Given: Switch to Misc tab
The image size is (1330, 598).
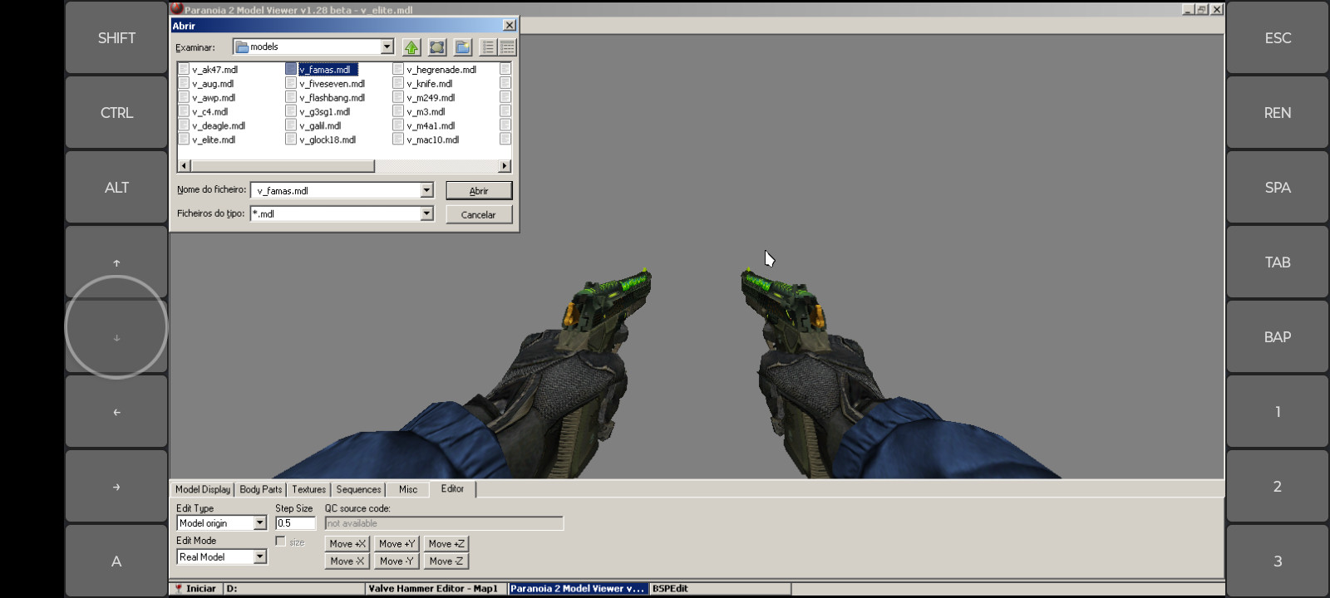Looking at the screenshot, I should pyautogui.click(x=408, y=489).
